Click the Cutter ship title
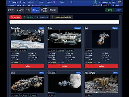 click(x=50, y=28)
